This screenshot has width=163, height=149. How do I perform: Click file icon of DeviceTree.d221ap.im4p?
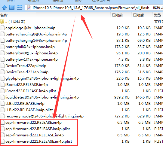pos(2,72)
